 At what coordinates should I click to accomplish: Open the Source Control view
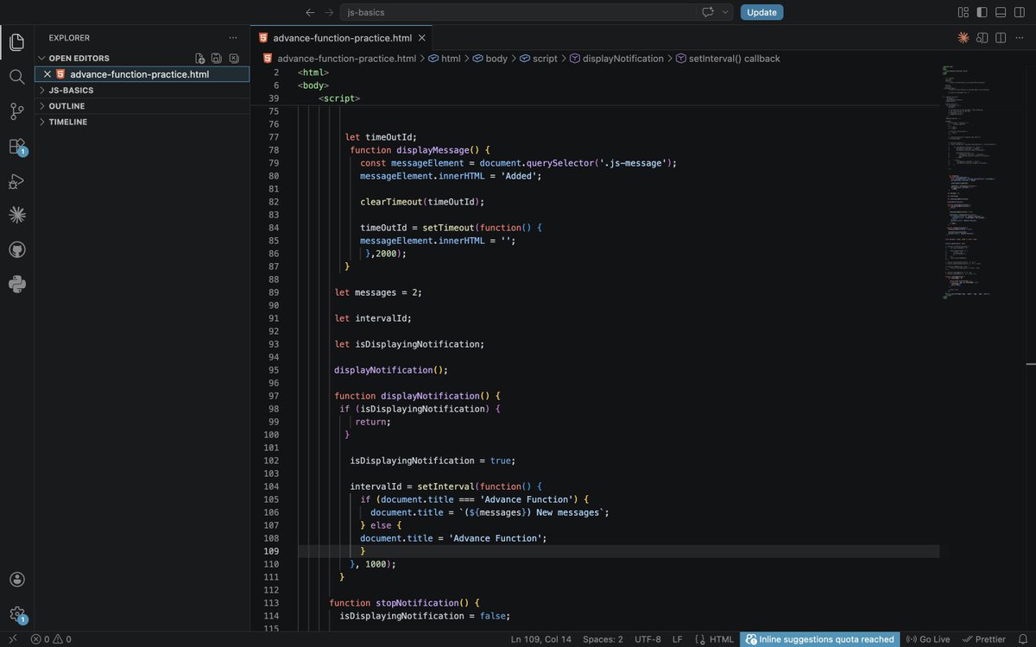16,111
